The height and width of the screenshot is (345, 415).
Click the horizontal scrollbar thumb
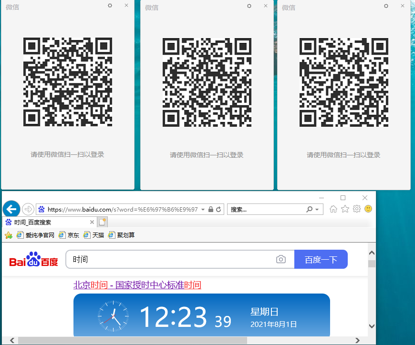132,340
